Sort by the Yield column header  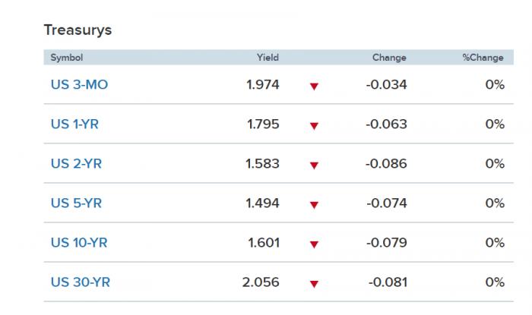[268, 58]
